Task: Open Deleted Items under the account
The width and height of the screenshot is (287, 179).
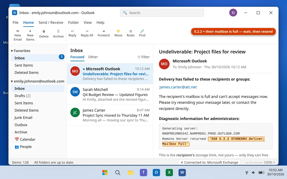Action: tap(38, 110)
